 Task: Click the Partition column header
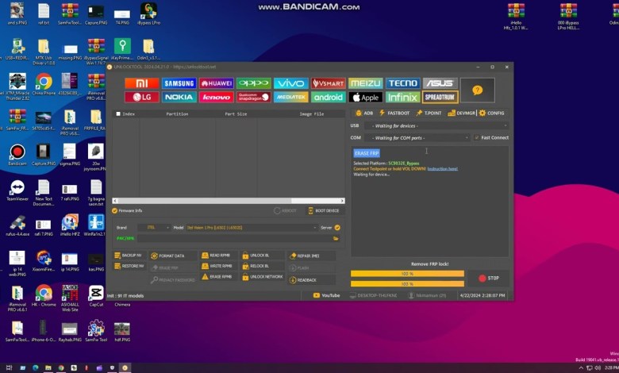pyautogui.click(x=177, y=114)
